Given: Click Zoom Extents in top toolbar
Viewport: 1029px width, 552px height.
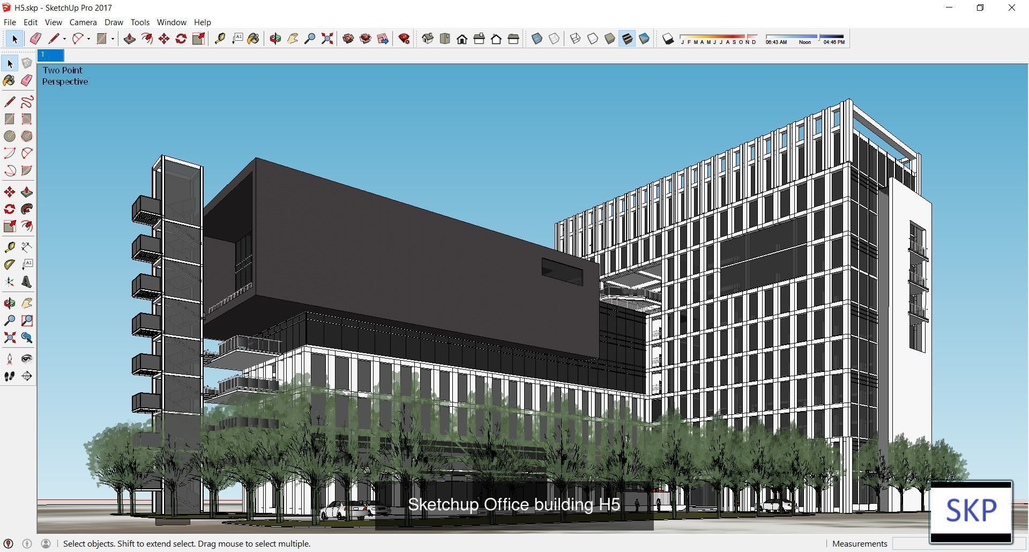Looking at the screenshot, I should tap(327, 39).
